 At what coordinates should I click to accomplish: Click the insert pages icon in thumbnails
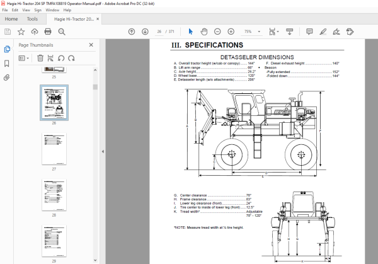pos(50,58)
